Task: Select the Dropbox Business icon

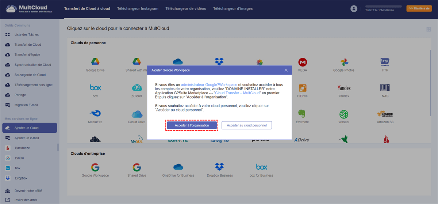Action: click(219, 167)
